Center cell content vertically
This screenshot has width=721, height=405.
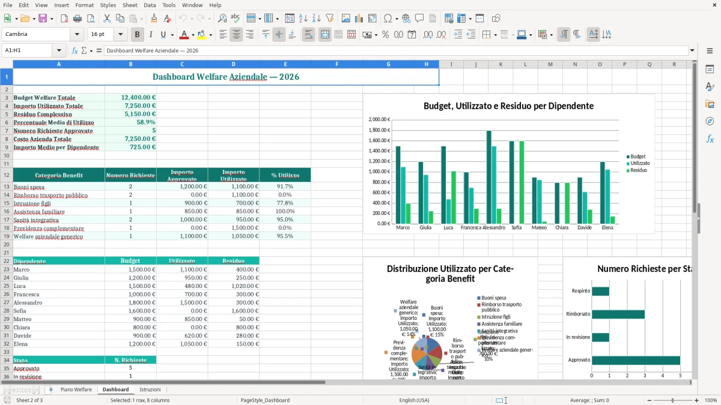tap(279, 35)
